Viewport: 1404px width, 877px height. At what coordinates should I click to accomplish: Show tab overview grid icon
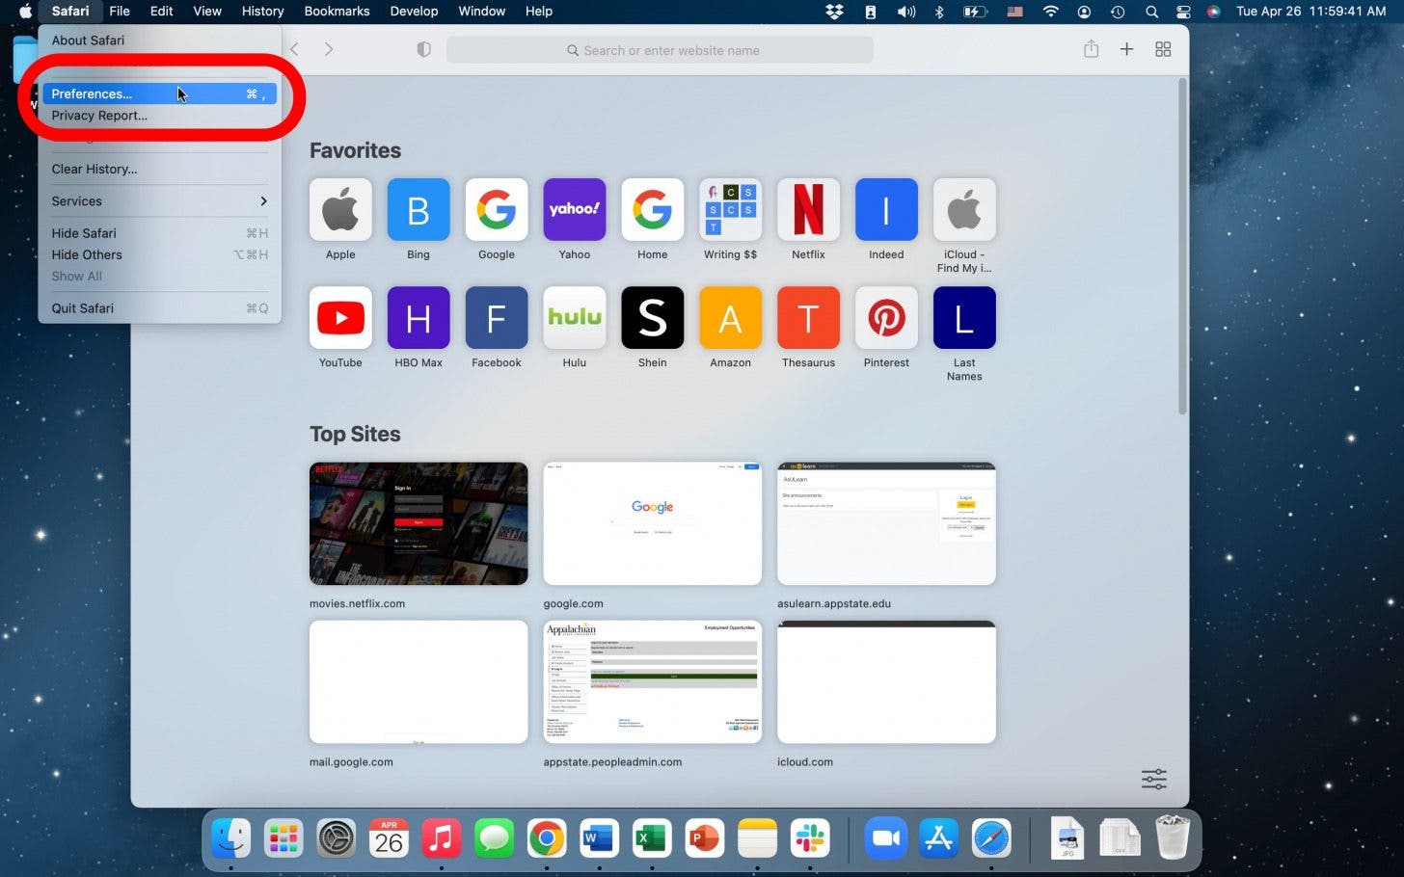(1163, 49)
